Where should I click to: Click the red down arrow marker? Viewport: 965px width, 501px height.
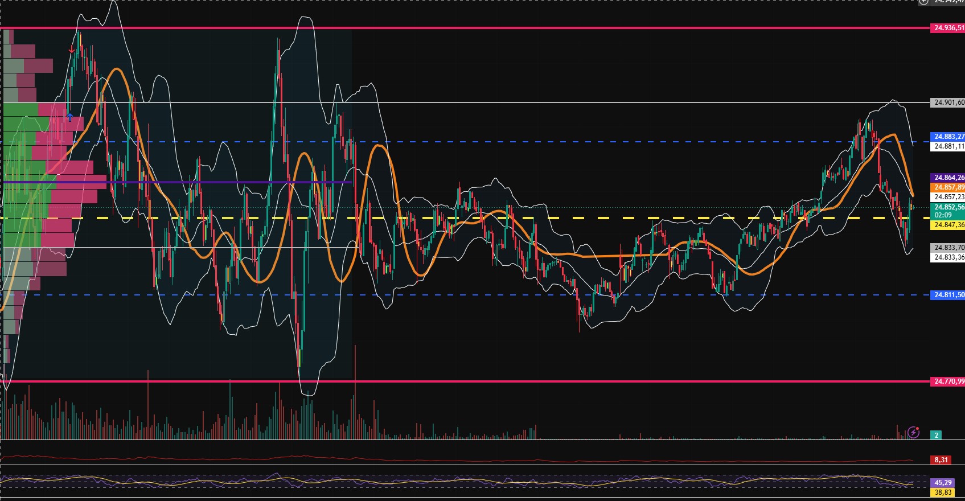pyautogui.click(x=72, y=51)
